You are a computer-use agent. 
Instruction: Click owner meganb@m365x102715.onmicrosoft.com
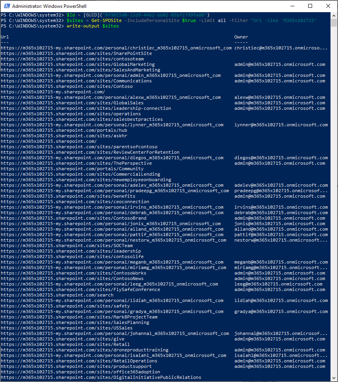pyautogui.click(x=281, y=262)
